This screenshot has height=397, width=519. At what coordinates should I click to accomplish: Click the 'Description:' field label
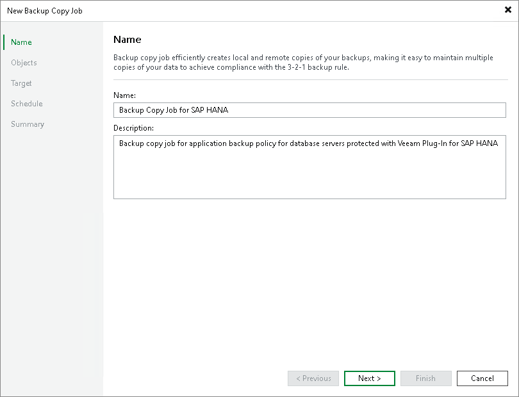click(x=133, y=128)
